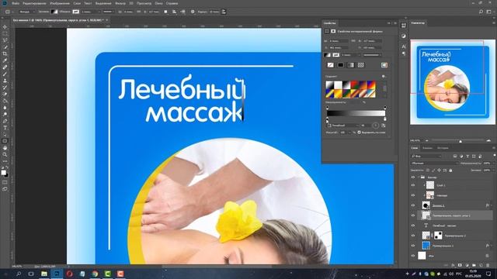This screenshot has width=497, height=279.
Task: Open layer filter type dropdown
Action: (426, 157)
